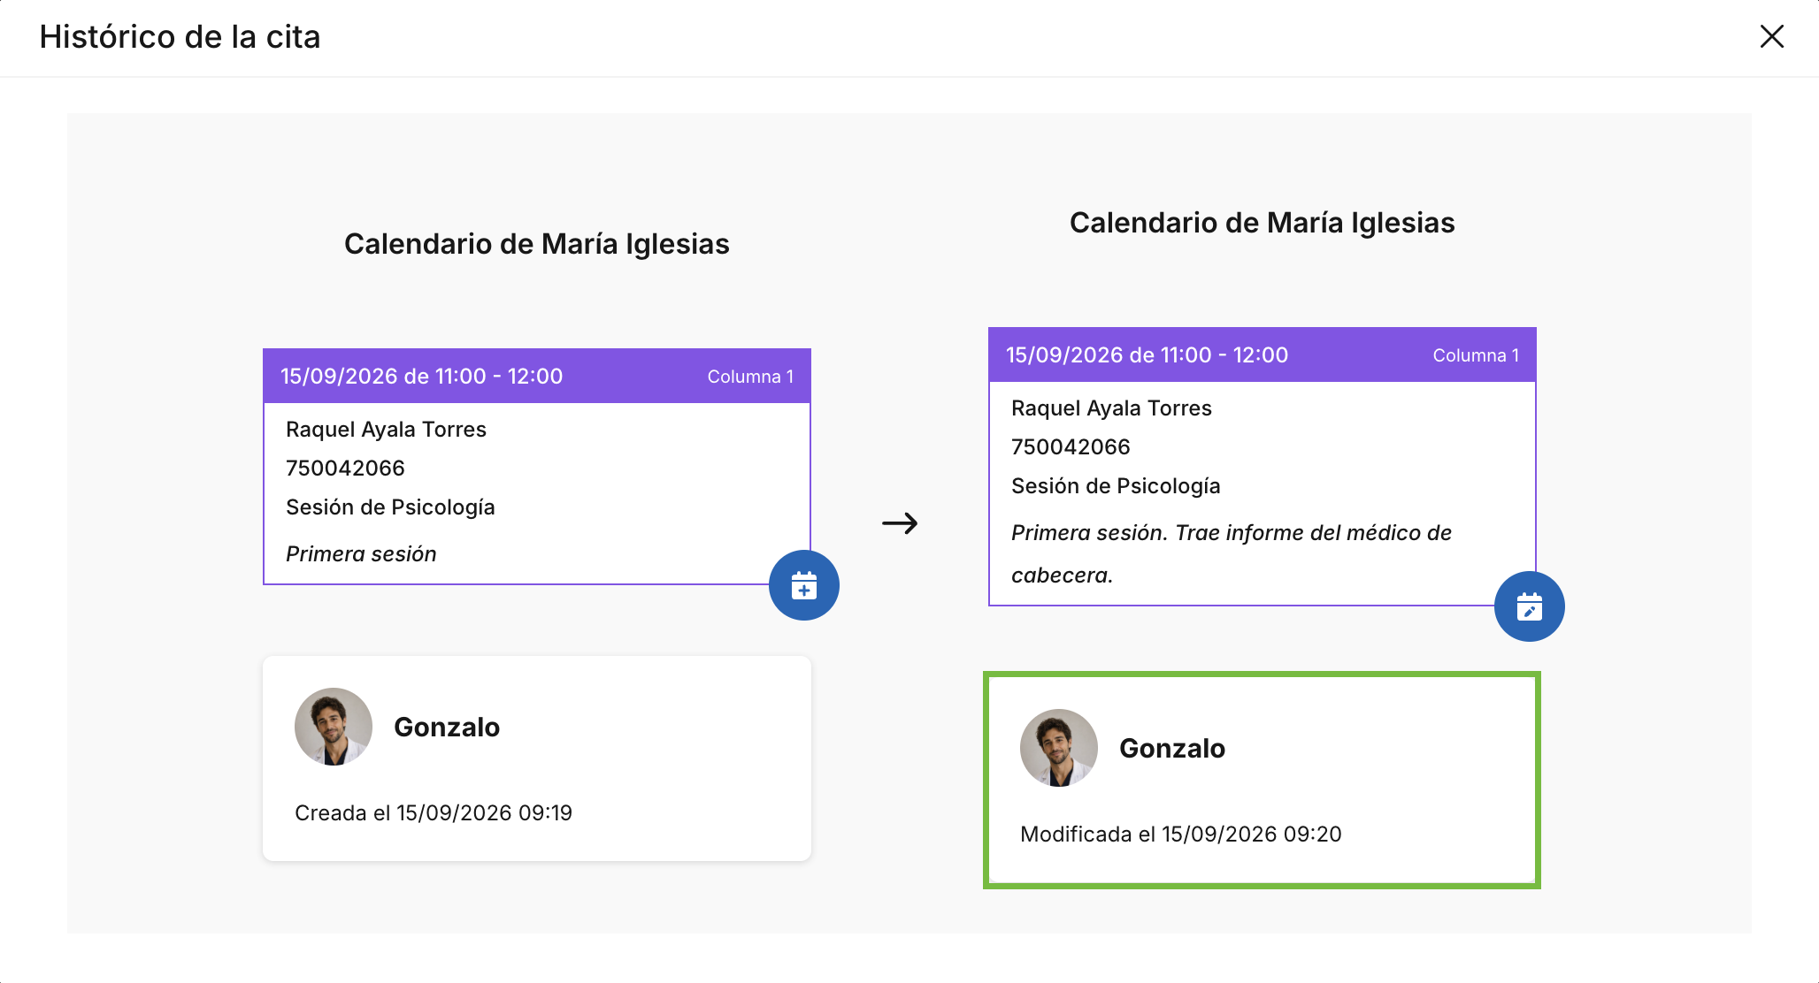Click Raquel Ayala Torres in right appointment
The width and height of the screenshot is (1819, 983).
pyautogui.click(x=1111, y=408)
